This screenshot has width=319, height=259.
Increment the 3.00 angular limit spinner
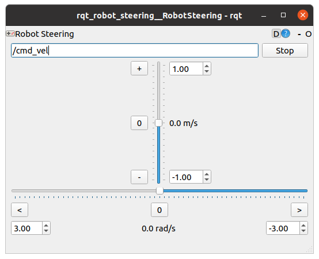point(46,226)
